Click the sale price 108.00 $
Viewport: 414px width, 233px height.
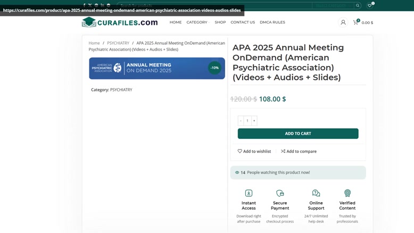click(272, 99)
